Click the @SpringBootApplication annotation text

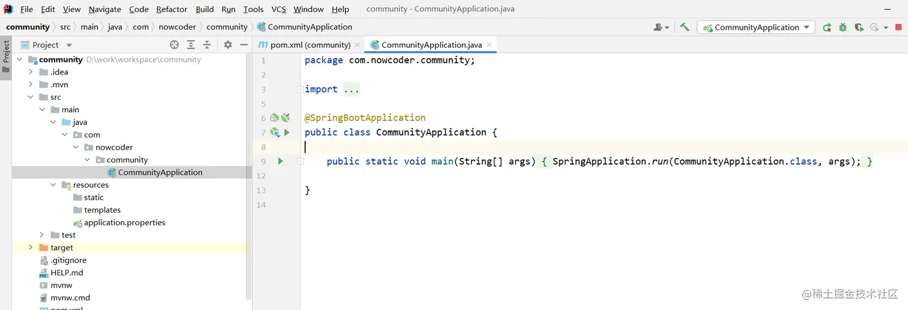pyautogui.click(x=365, y=118)
